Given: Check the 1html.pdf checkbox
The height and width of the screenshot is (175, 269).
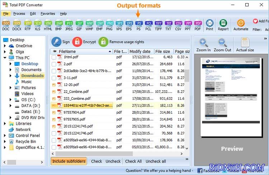Looking at the screenshot, I should [54, 57].
